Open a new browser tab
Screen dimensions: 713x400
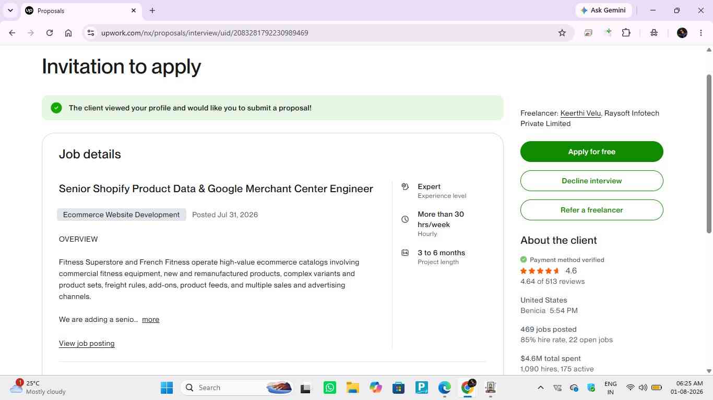[x=152, y=10]
